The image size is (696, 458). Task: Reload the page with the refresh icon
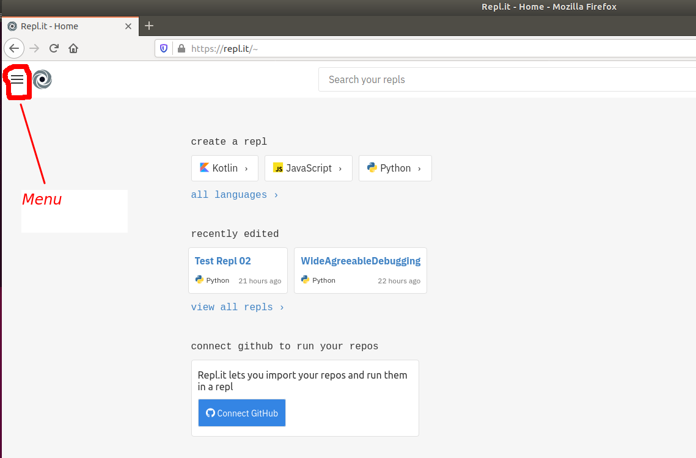(x=54, y=48)
